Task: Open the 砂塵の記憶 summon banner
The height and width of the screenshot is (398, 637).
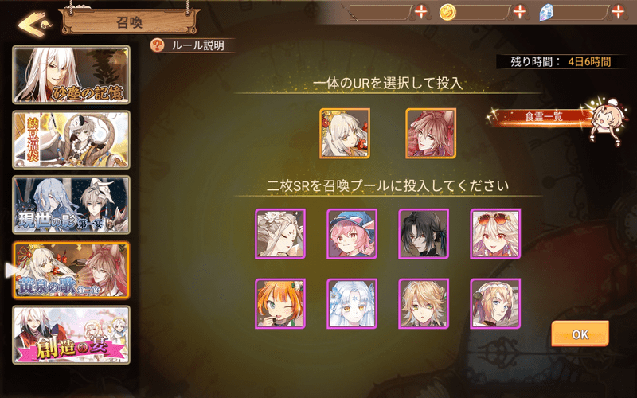Action: click(x=72, y=75)
